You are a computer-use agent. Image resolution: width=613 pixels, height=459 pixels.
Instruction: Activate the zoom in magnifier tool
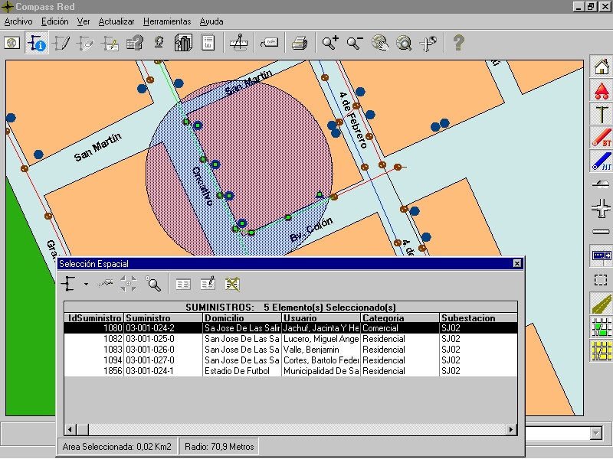tap(330, 43)
